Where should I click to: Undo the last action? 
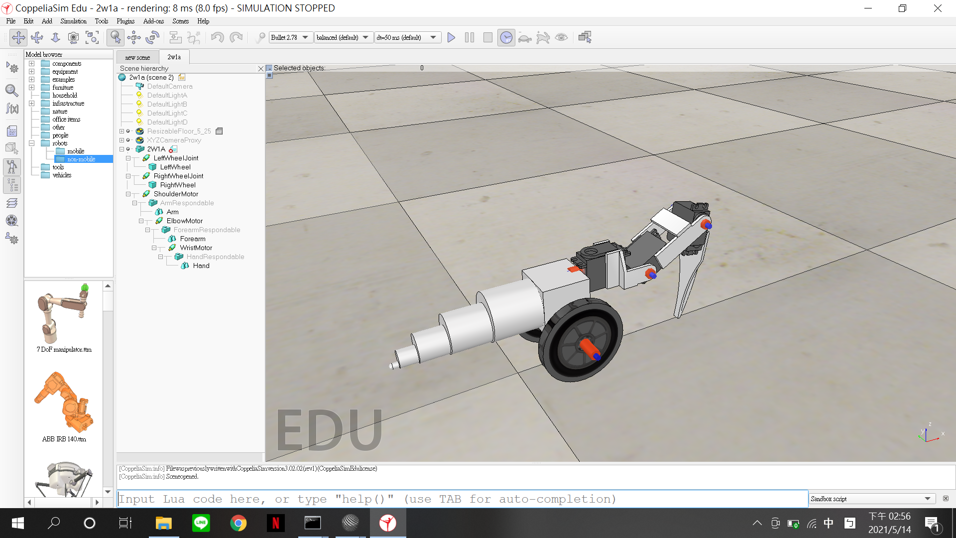click(217, 37)
